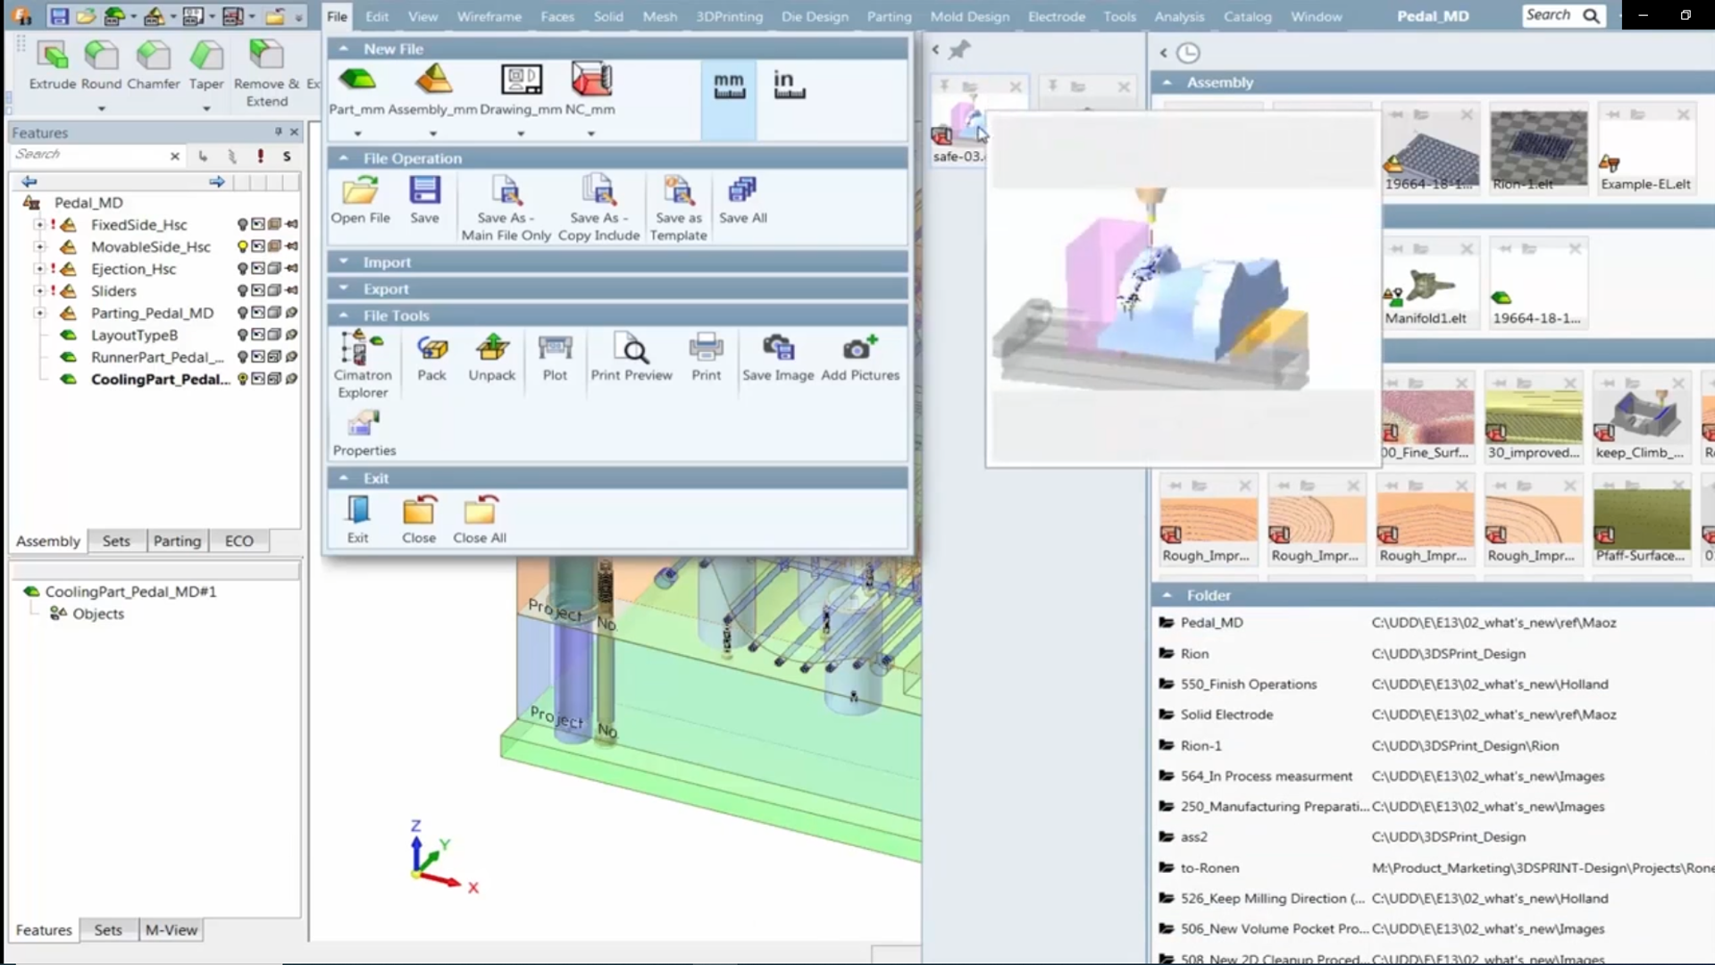Viewport: 1715px width, 965px height.
Task: Expand the Import section
Action: 617,263
